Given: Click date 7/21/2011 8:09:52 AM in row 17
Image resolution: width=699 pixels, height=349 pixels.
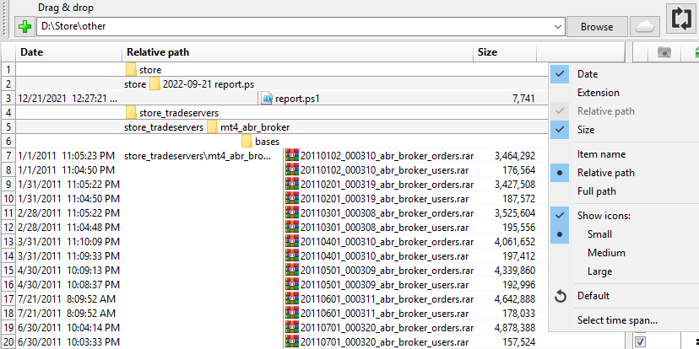Looking at the screenshot, I should [x=67, y=299].
